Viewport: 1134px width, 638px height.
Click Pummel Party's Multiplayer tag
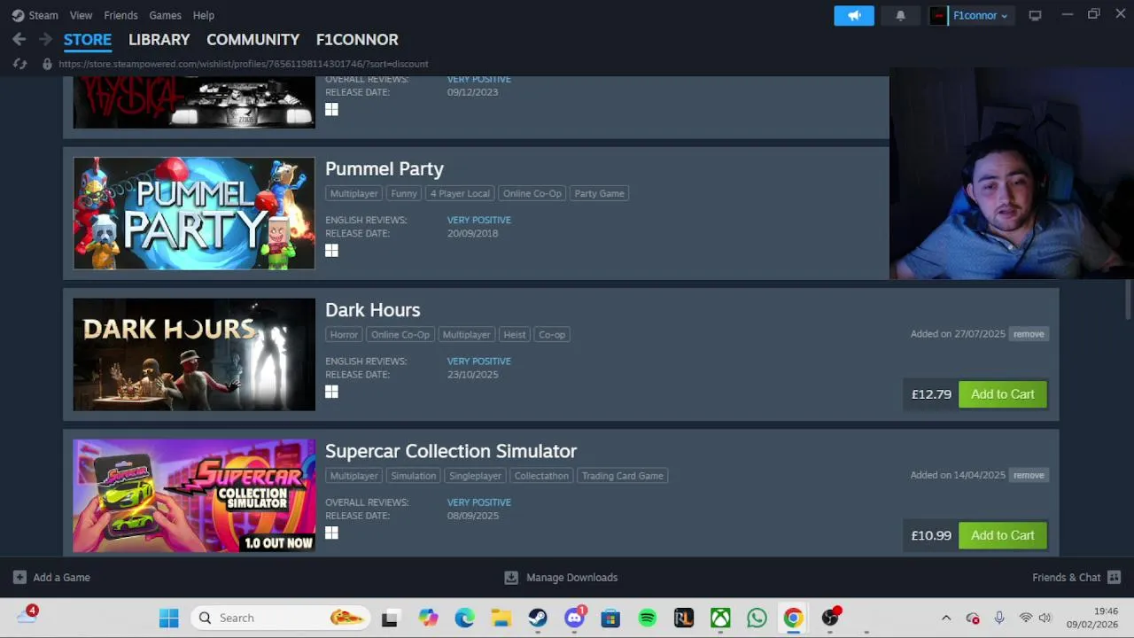pyautogui.click(x=353, y=193)
